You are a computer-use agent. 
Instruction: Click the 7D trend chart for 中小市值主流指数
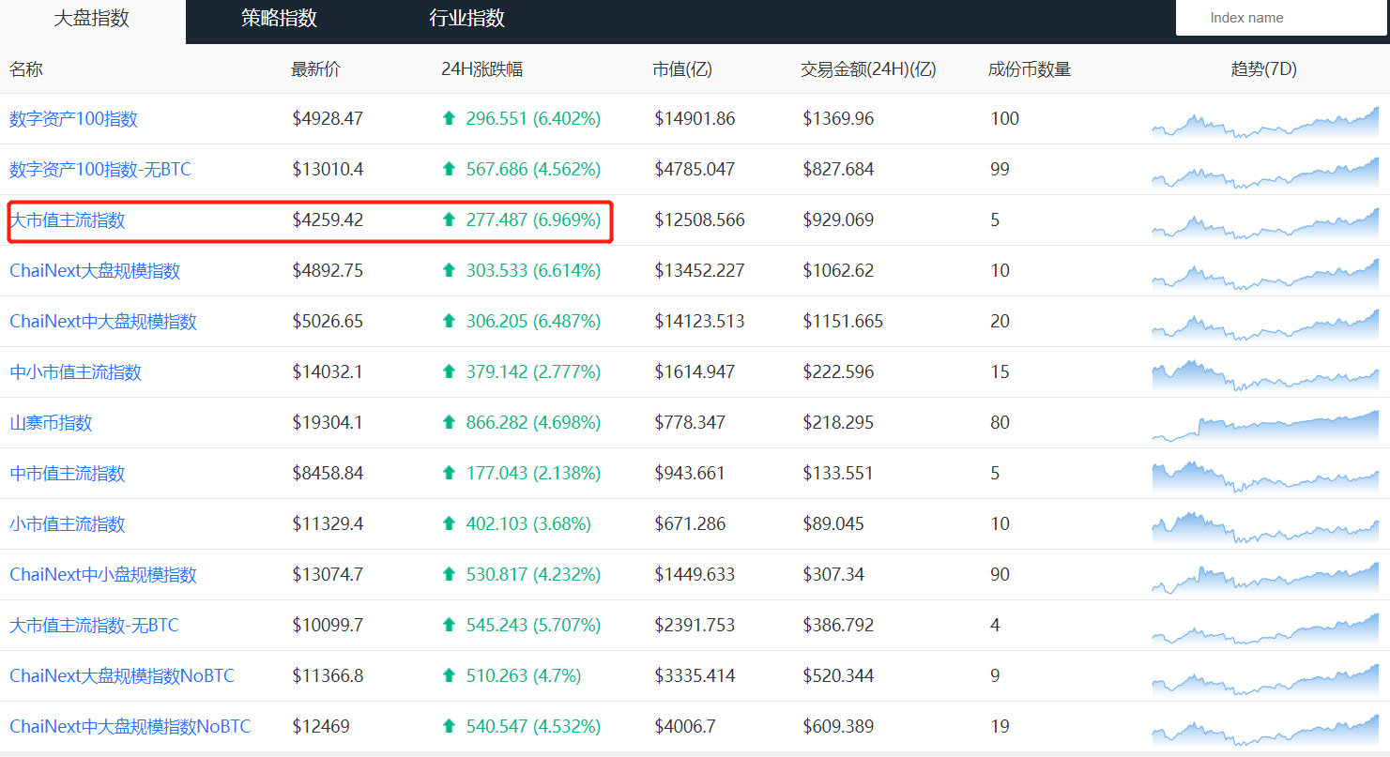[1265, 375]
